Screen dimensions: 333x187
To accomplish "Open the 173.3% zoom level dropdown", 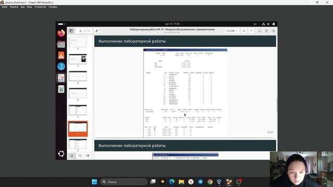I will click(x=232, y=31).
